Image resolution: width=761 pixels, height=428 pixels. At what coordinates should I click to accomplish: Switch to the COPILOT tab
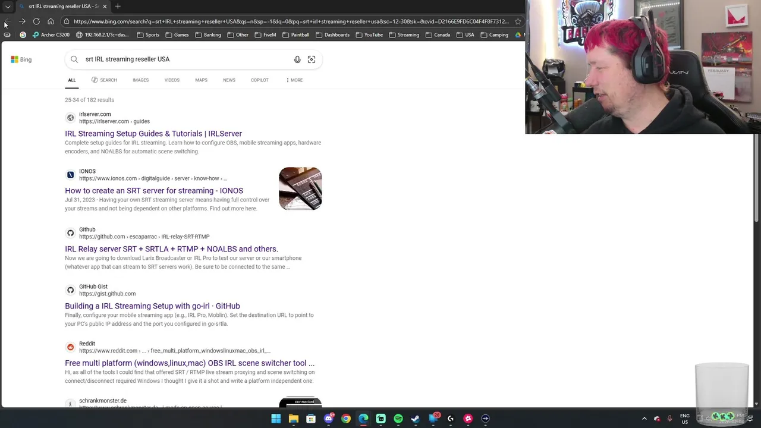pyautogui.click(x=260, y=80)
